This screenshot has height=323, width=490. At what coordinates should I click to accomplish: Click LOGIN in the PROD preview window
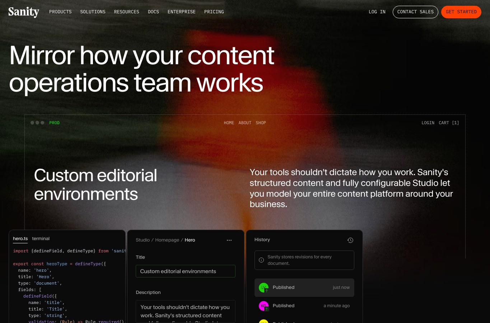click(x=428, y=123)
